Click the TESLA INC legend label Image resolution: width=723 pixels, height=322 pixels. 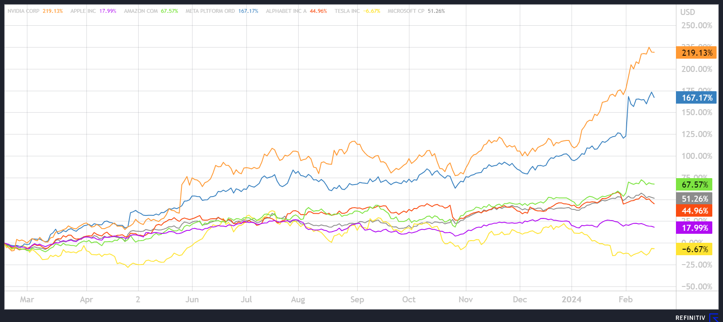[x=347, y=11]
